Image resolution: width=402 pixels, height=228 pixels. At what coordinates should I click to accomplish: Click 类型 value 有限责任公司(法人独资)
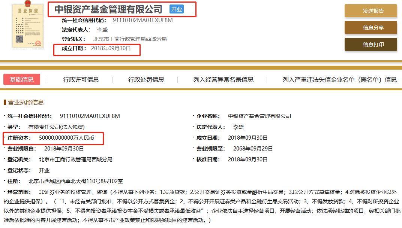(x=56, y=127)
